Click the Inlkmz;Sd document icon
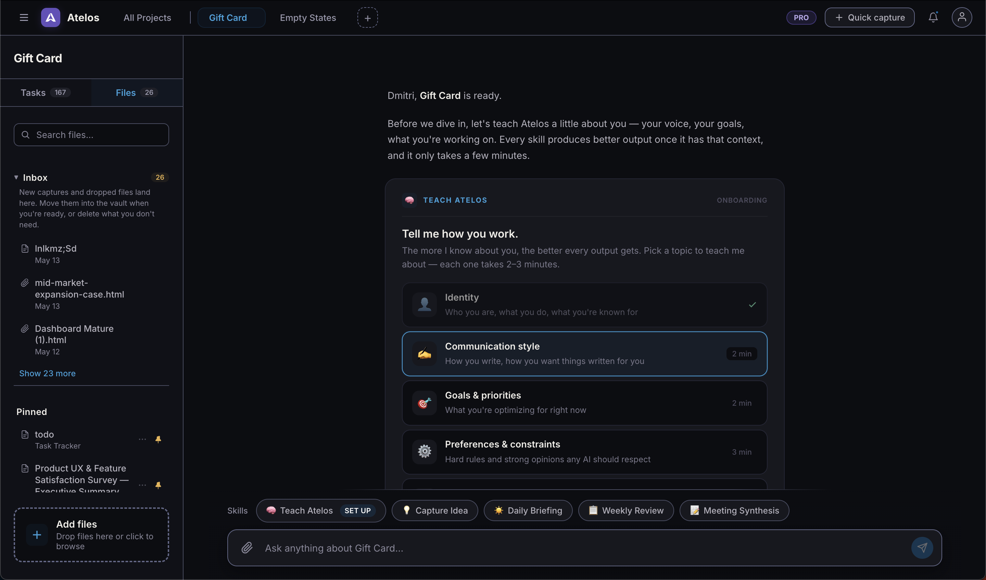Viewport: 986px width, 580px height. [x=25, y=249]
